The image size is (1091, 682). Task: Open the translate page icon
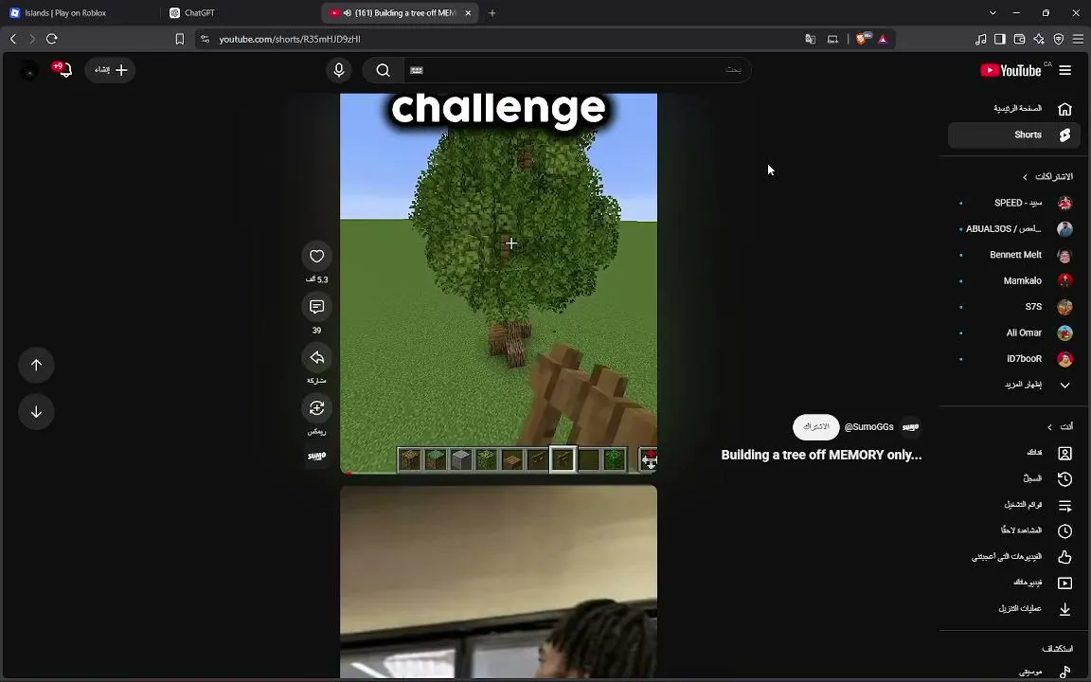tap(811, 39)
